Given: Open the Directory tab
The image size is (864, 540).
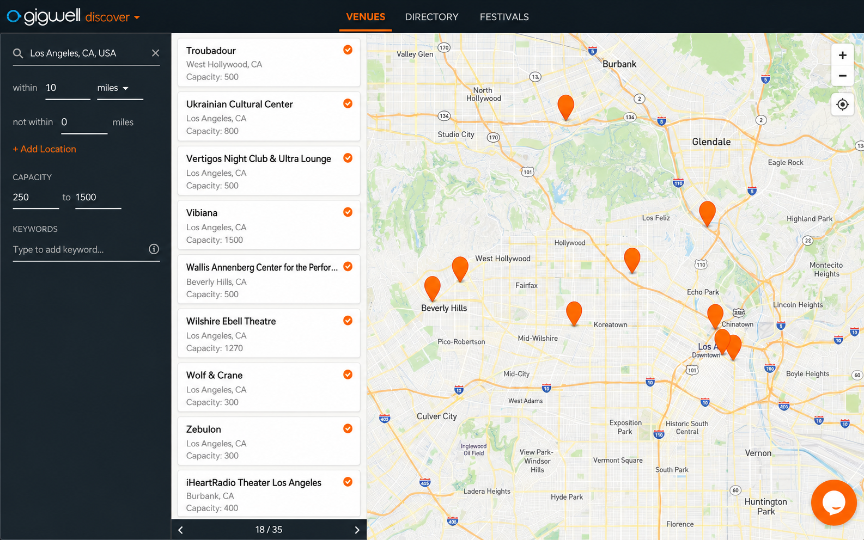Looking at the screenshot, I should tap(431, 17).
